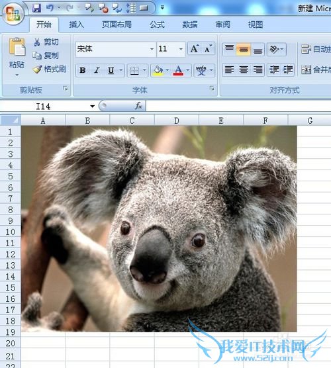Align text to bottom of cell

(258, 49)
